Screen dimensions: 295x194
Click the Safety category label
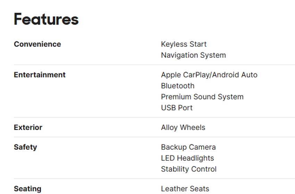point(25,147)
